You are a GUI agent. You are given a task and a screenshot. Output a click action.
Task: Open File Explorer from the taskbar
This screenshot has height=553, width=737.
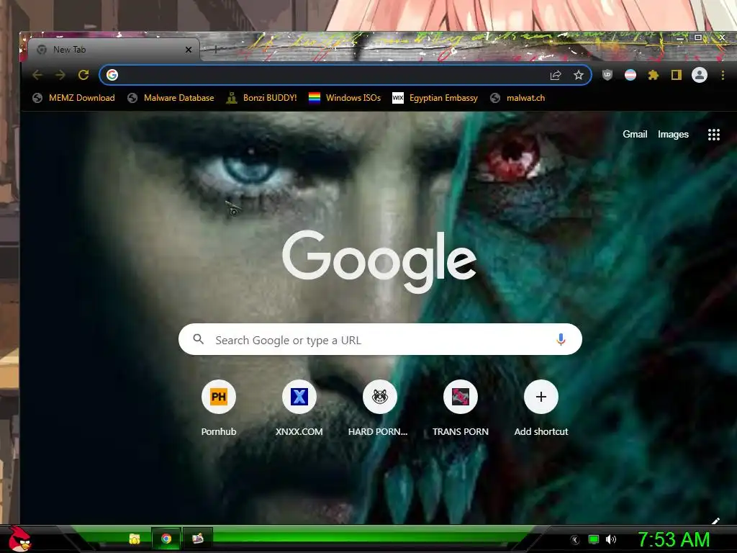(x=135, y=539)
